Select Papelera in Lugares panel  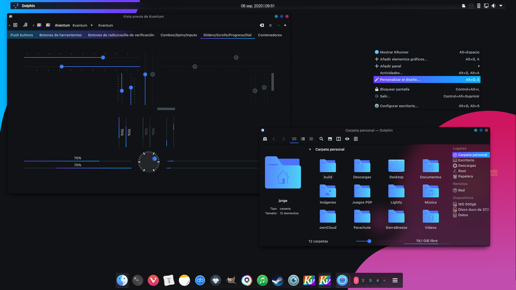click(x=471, y=176)
